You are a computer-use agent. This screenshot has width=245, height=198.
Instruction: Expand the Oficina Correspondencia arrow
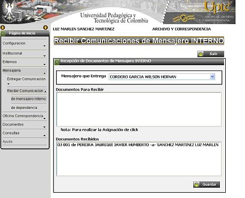pyautogui.click(x=44, y=118)
